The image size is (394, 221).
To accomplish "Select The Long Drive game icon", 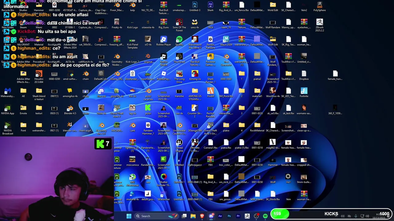I will click(179, 76).
